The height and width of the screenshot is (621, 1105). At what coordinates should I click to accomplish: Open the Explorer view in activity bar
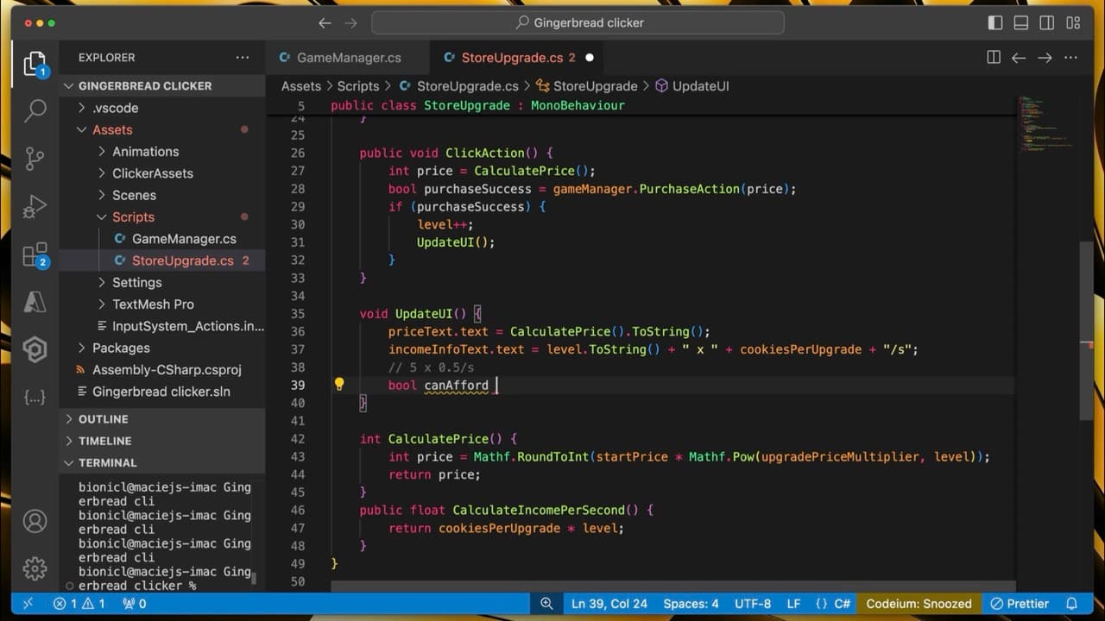pyautogui.click(x=35, y=63)
